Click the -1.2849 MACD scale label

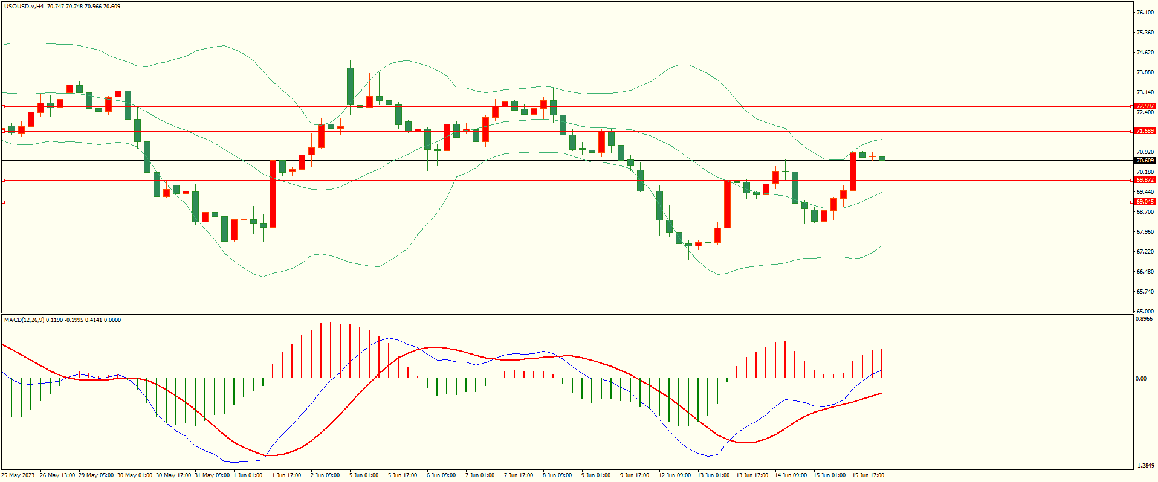[1145, 466]
